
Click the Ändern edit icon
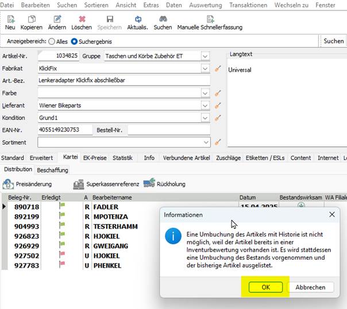click(x=57, y=20)
